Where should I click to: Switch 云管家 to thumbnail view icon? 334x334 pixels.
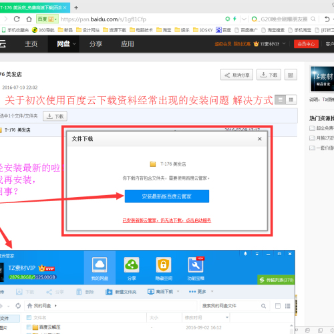point(278,306)
